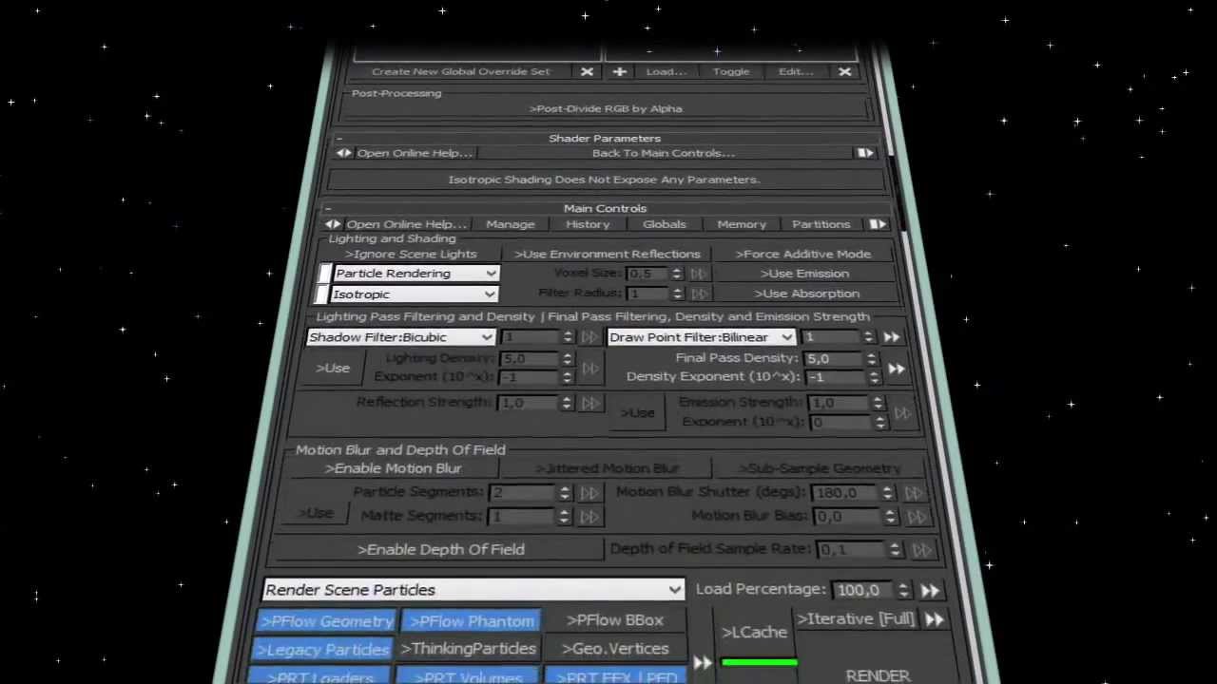The image size is (1217, 684).
Task: Open the Isotropic shader dropdown
Action: pyautogui.click(x=413, y=294)
